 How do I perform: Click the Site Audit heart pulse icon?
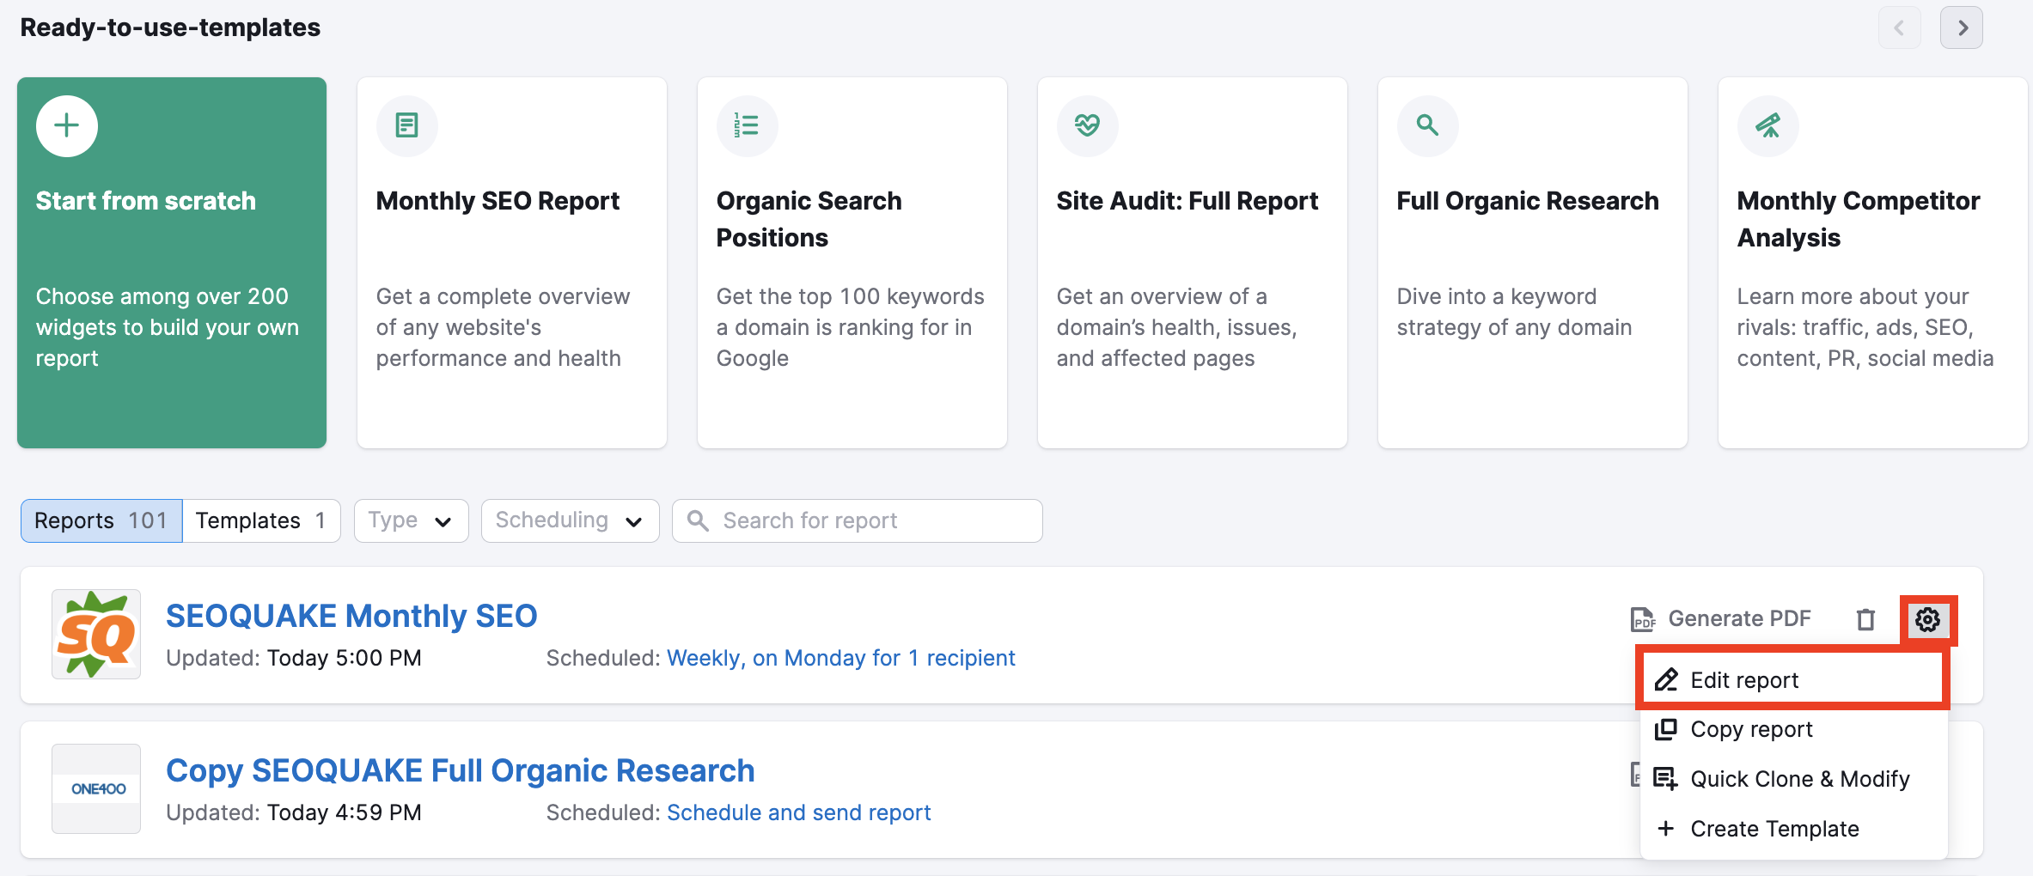tap(1088, 126)
